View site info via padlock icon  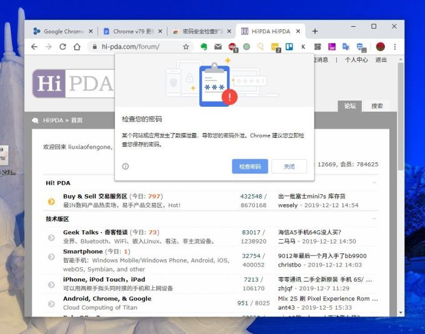[x=94, y=47]
